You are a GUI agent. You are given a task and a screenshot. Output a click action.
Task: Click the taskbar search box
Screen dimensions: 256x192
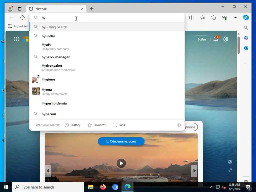(x=48, y=187)
